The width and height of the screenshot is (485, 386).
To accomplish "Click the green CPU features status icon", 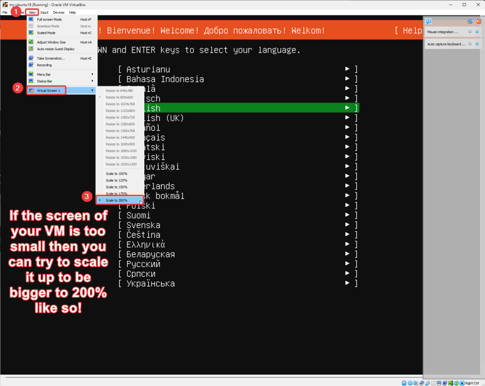I will point(451,383).
